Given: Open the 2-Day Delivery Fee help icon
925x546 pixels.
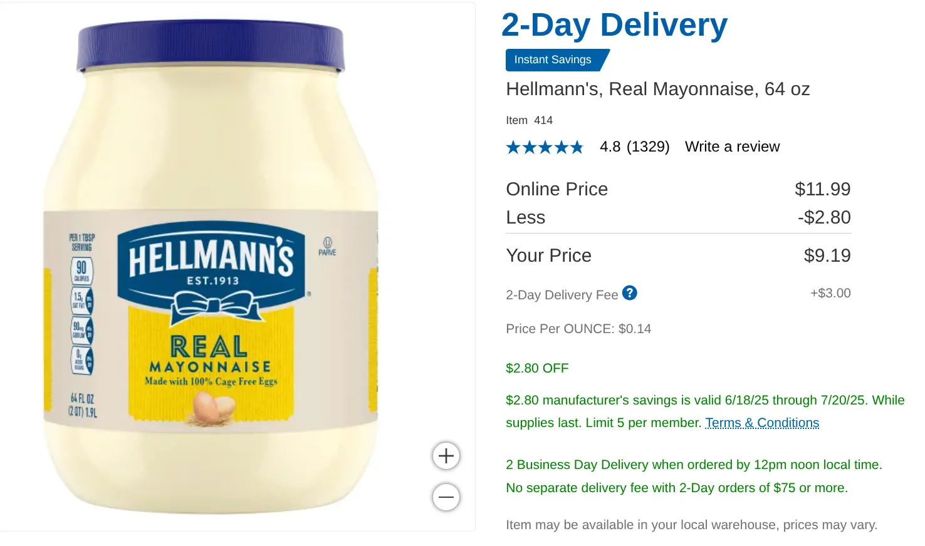Looking at the screenshot, I should [630, 293].
